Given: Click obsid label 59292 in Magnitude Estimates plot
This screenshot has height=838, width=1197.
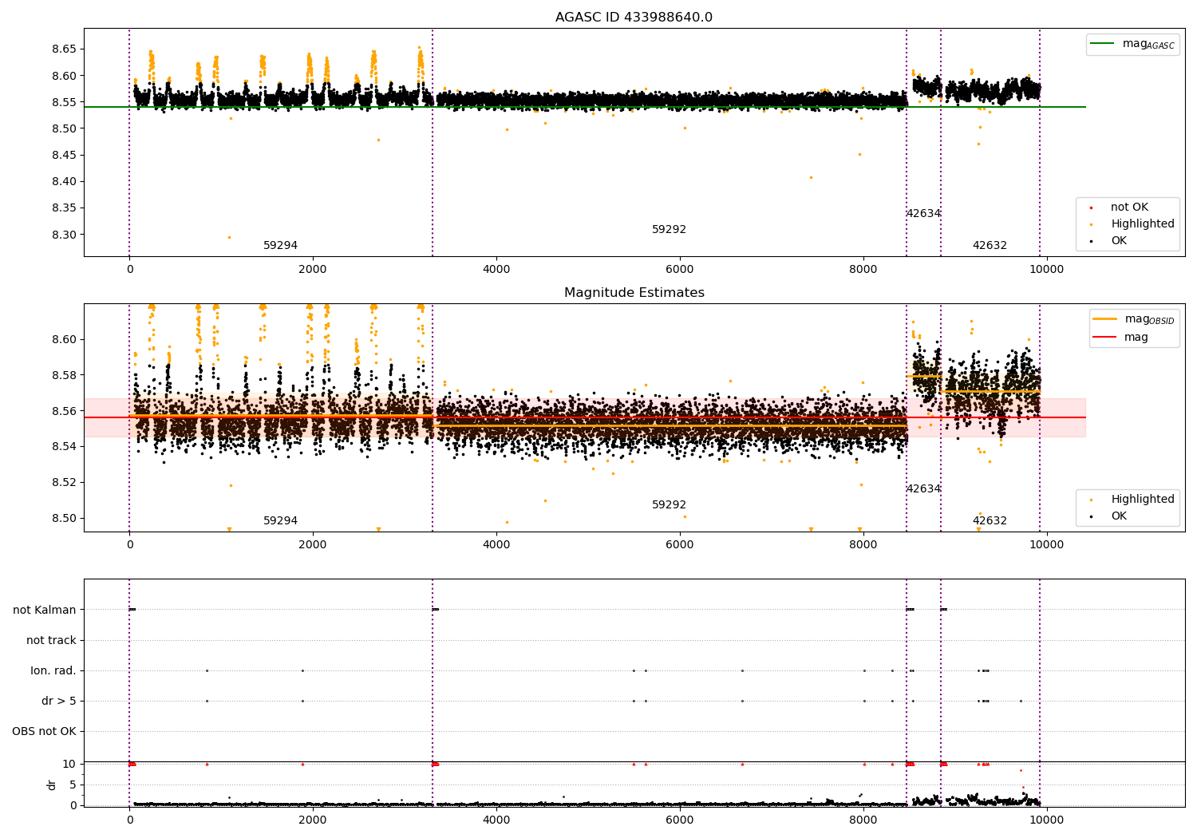Looking at the screenshot, I should [669, 505].
